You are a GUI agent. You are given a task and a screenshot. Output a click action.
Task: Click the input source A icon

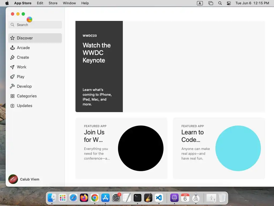[200, 3]
